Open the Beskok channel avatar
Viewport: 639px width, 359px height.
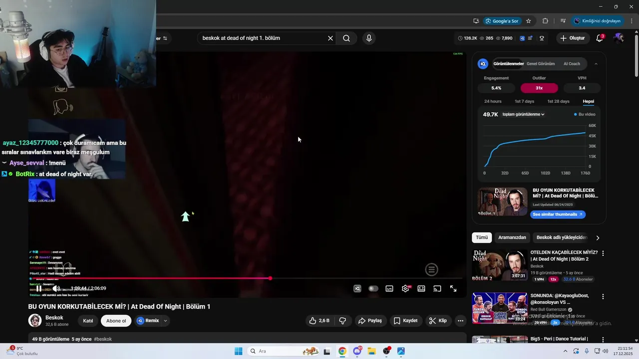(35, 321)
